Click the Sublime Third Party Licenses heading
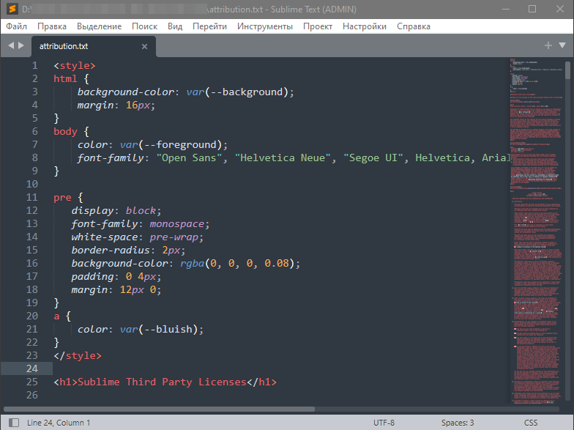The image size is (574, 430). tap(162, 382)
